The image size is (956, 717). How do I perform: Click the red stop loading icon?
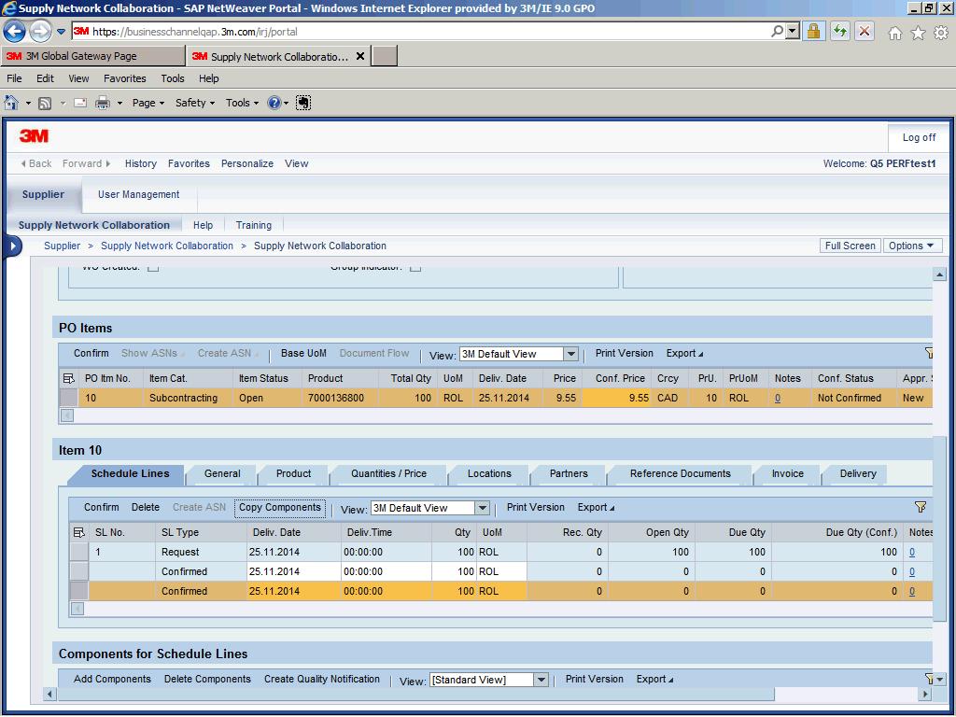point(865,31)
